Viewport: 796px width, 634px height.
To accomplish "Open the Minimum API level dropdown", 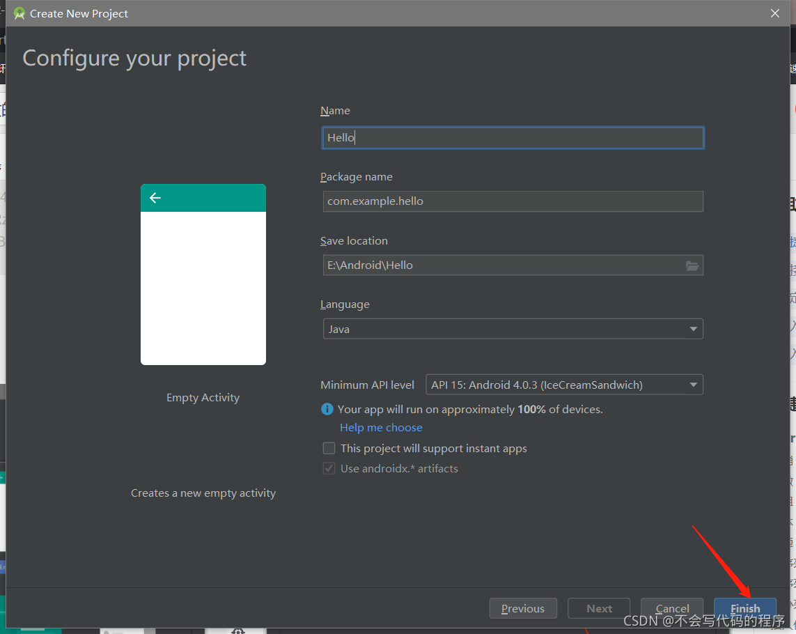I will click(564, 385).
